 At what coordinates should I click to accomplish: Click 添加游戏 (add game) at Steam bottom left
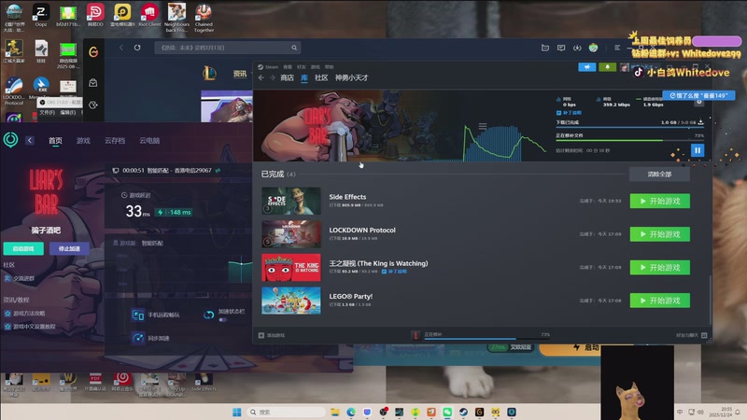pos(272,335)
